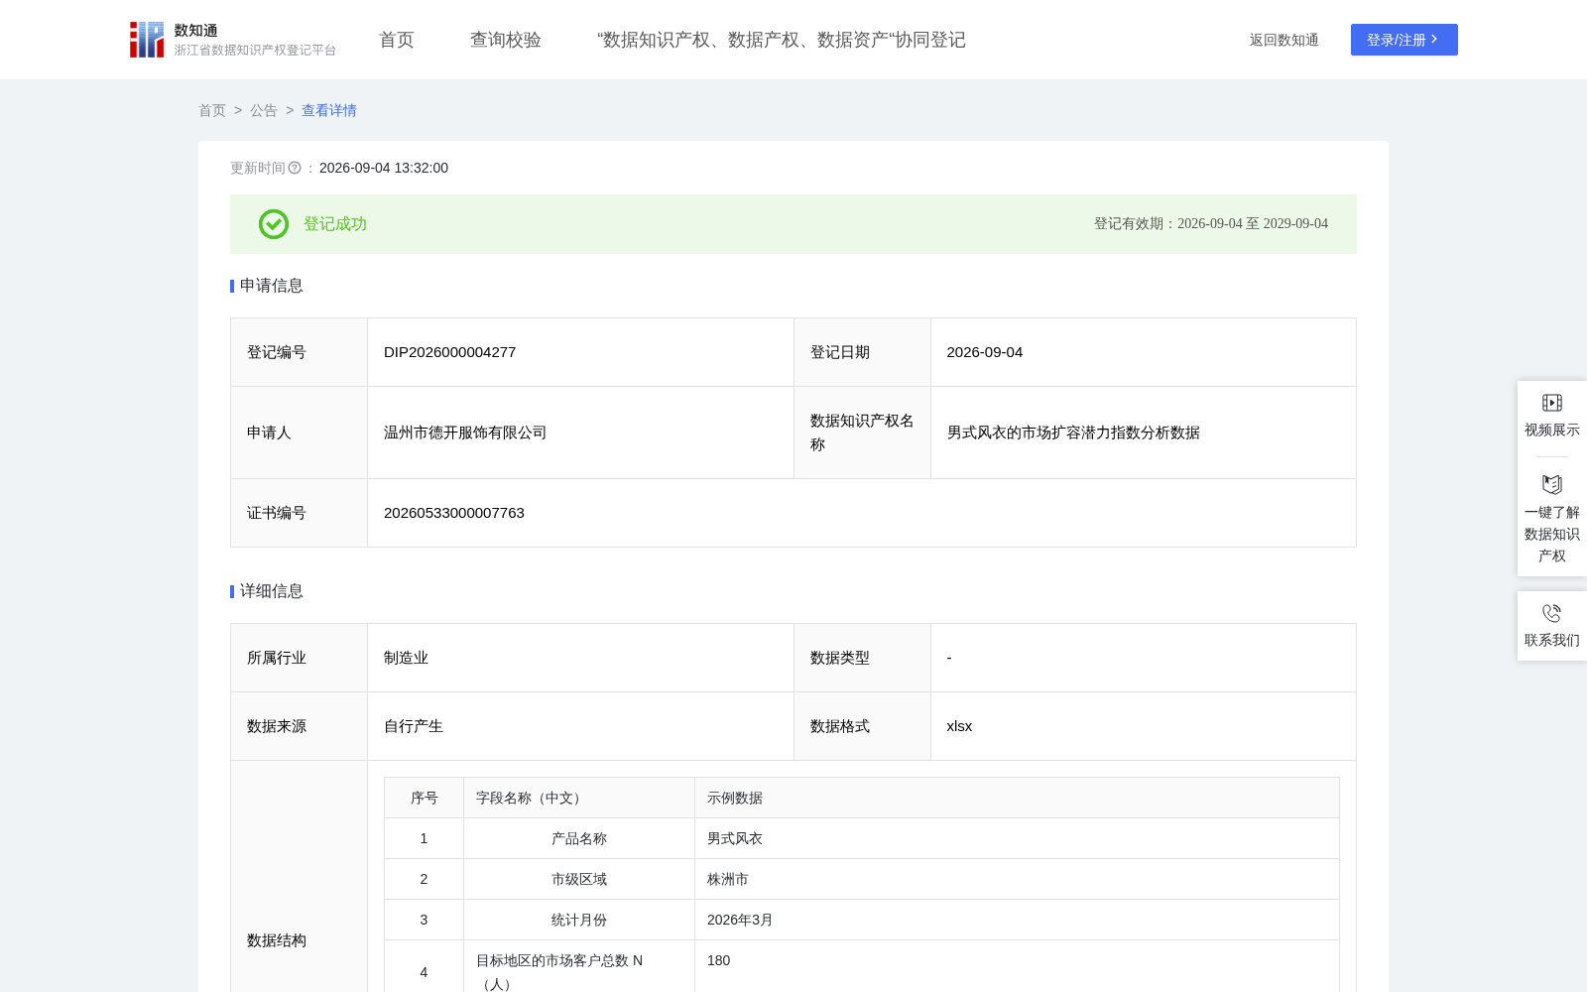Click 男式风衣的市场扩容潜力指数分析数据 name
1587x992 pixels.
tap(1073, 433)
